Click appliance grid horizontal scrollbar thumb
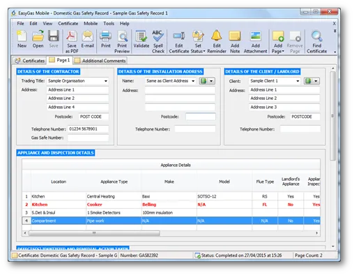The width and height of the screenshot is (354, 275). click(94, 233)
